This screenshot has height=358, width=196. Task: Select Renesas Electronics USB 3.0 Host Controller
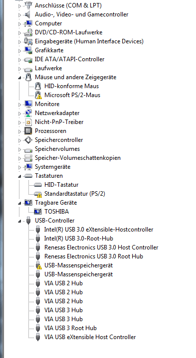tap(101, 247)
